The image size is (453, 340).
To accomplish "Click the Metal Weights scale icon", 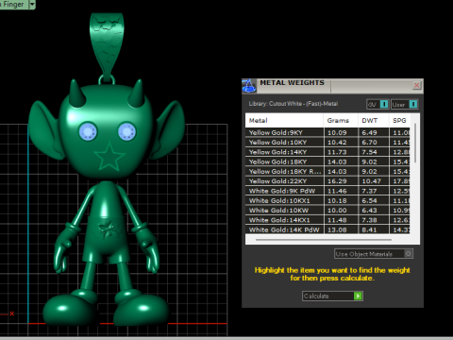I will coord(249,86).
